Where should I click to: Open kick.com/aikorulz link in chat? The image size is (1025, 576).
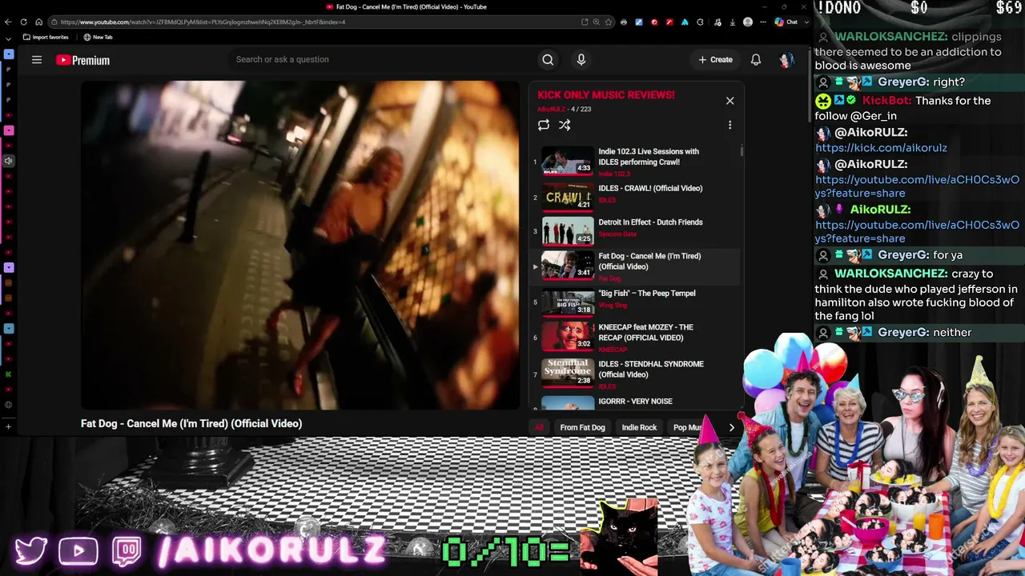pyautogui.click(x=881, y=148)
